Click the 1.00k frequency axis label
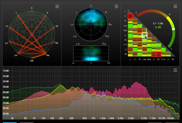This screenshot has height=123, width=182. pos(103,118)
